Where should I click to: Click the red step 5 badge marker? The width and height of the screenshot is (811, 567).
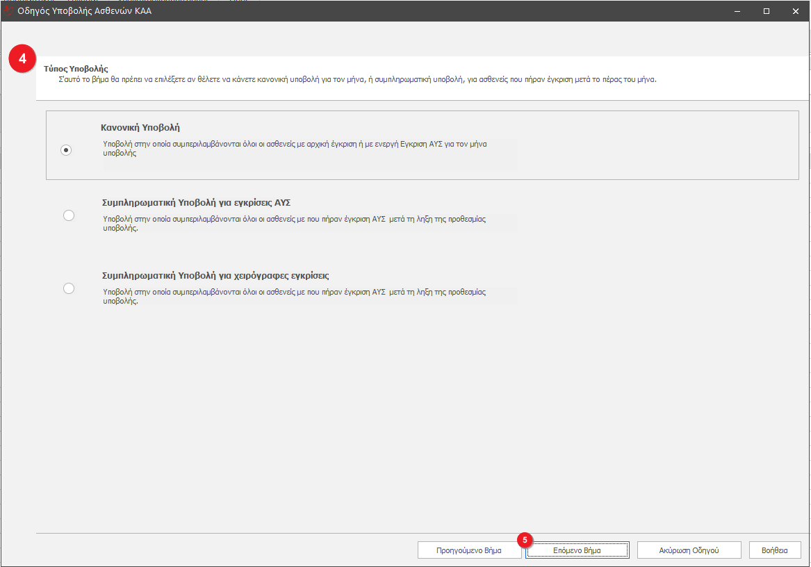click(x=525, y=539)
